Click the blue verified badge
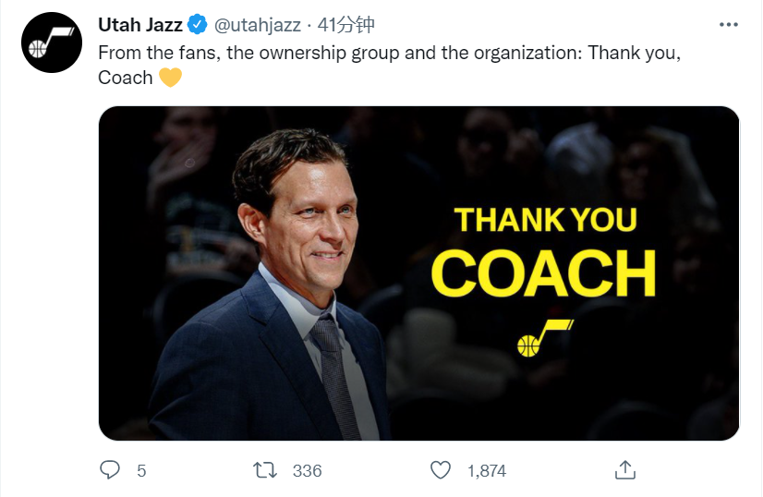This screenshot has width=763, height=497. (199, 25)
